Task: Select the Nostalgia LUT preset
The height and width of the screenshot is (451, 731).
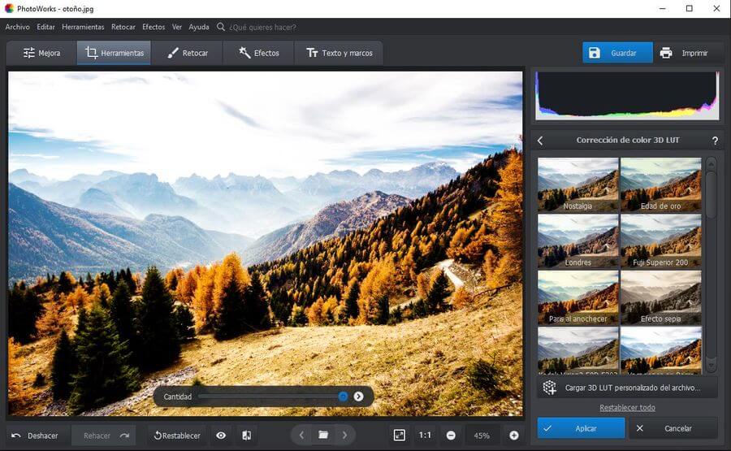Action: pyautogui.click(x=577, y=184)
